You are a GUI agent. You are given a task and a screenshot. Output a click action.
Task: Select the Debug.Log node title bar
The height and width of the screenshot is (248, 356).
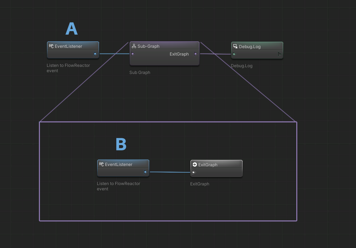250,46
